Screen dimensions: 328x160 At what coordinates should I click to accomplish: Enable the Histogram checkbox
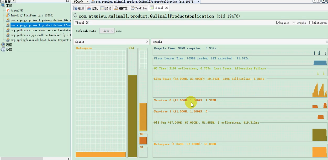coord(311,23)
